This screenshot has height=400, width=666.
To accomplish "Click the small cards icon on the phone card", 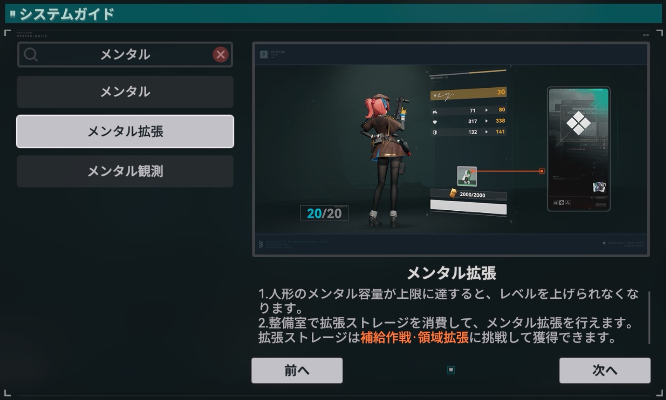I will click(599, 187).
